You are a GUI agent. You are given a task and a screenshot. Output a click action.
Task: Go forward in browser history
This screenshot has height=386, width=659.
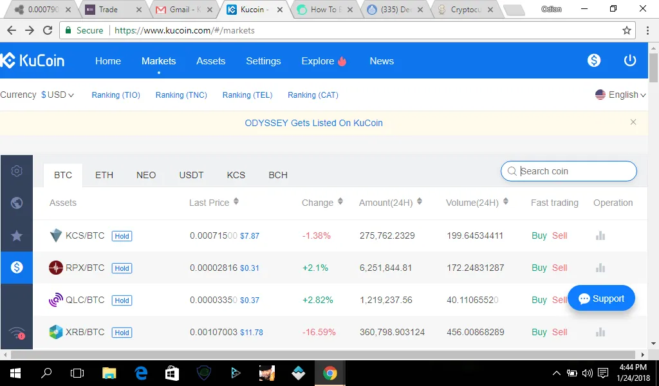(x=30, y=30)
